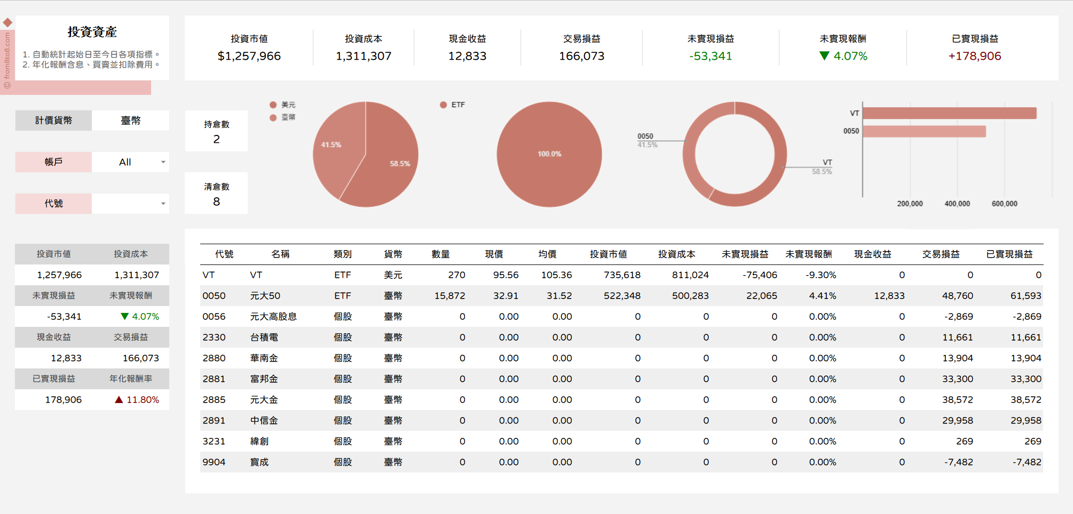
Task: Click the 0050 bar in the bar chart
Action: (924, 131)
